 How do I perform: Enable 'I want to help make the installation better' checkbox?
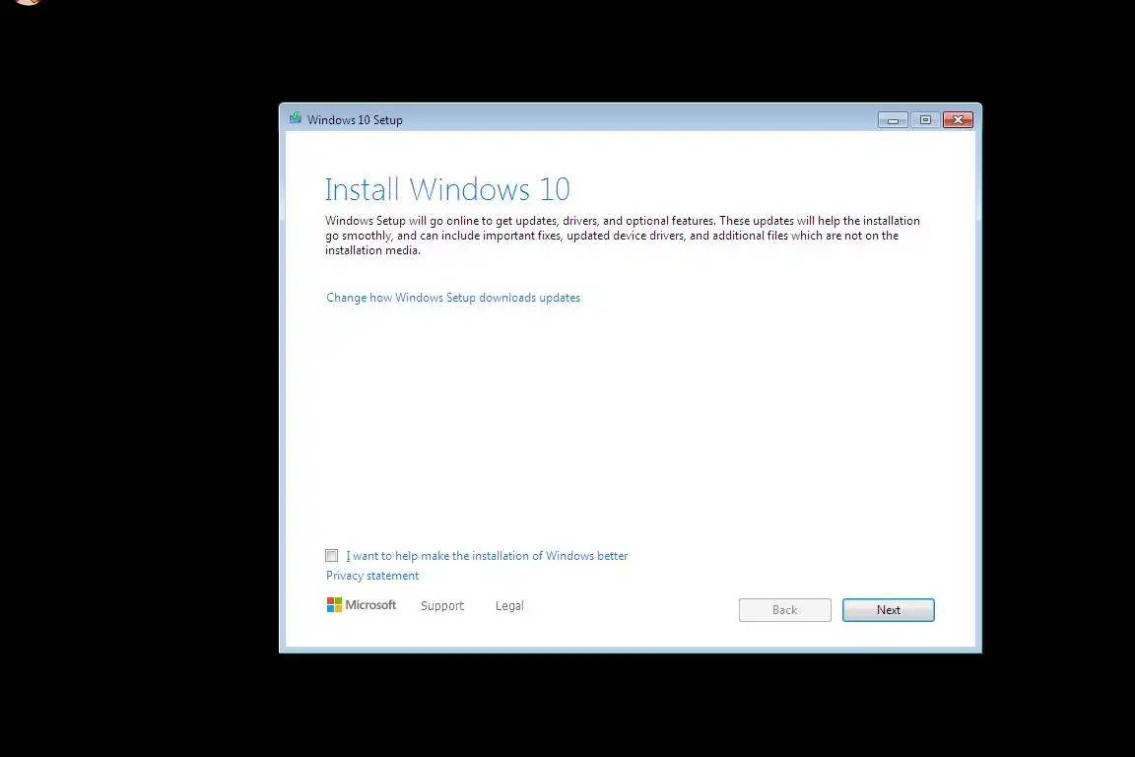tap(331, 556)
